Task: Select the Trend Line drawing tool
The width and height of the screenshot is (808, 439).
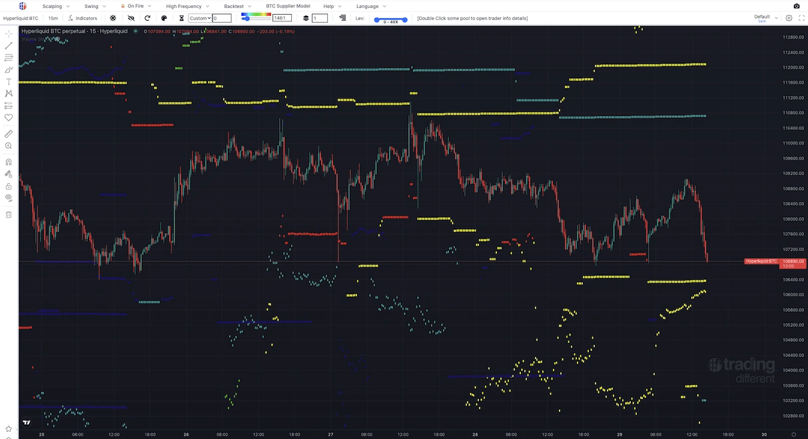Action: [x=9, y=45]
